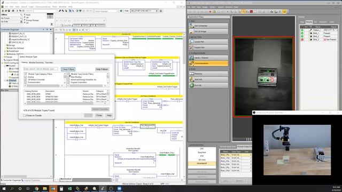The height and width of the screenshot is (192, 342).
Task: Click the red square icon in In-Sight toolbar
Action: pos(251,12)
